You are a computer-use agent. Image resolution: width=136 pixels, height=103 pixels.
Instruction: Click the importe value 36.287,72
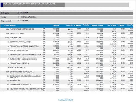point(56,85)
